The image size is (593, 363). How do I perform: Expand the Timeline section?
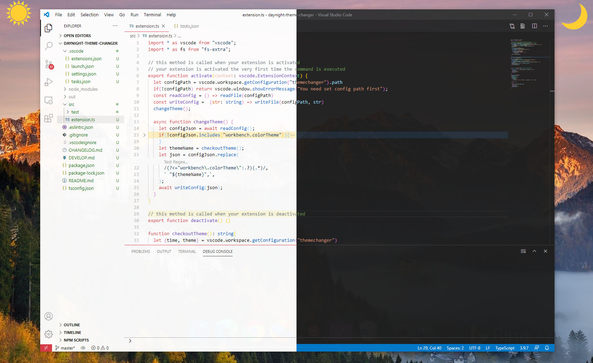coord(90,333)
